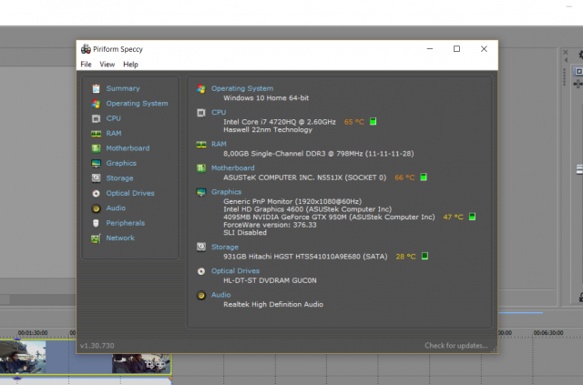The image size is (583, 385).
Task: Click the Piriform Speccy title bar logo
Action: (x=86, y=49)
